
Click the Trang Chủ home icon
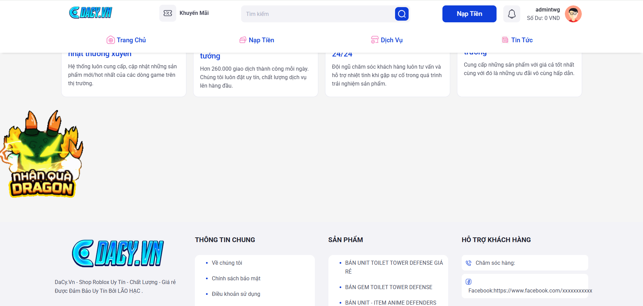click(111, 40)
